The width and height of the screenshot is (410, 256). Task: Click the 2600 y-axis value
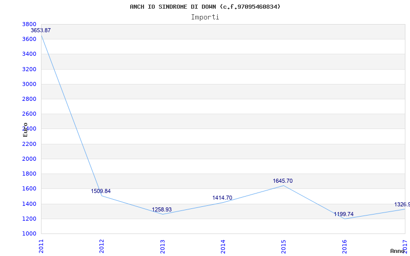point(29,114)
